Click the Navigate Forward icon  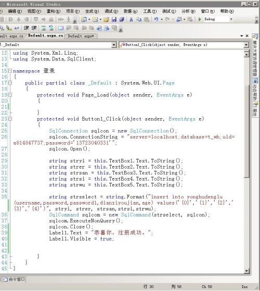[190, 19]
